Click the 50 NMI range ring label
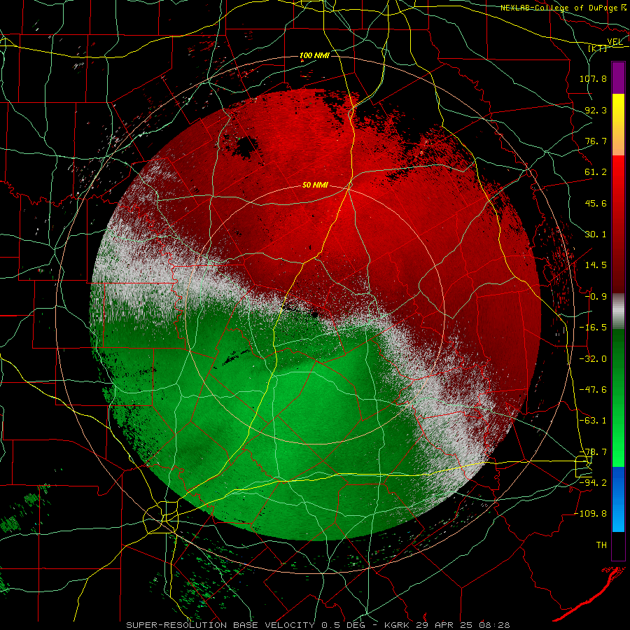The image size is (630, 630). (x=315, y=185)
